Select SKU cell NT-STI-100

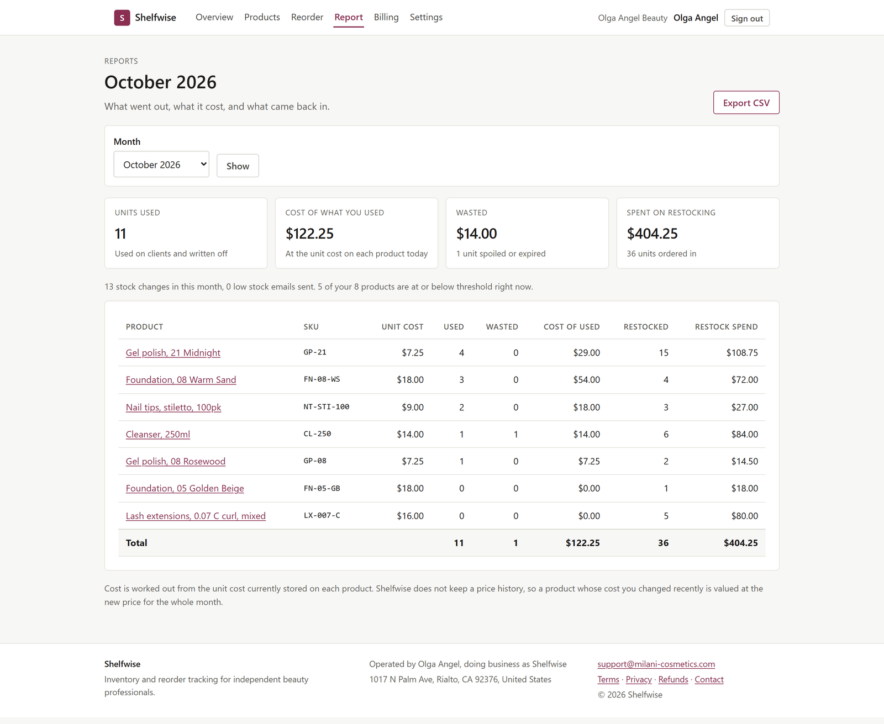tap(327, 406)
